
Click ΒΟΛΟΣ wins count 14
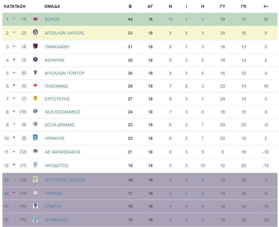pyautogui.click(x=170, y=19)
